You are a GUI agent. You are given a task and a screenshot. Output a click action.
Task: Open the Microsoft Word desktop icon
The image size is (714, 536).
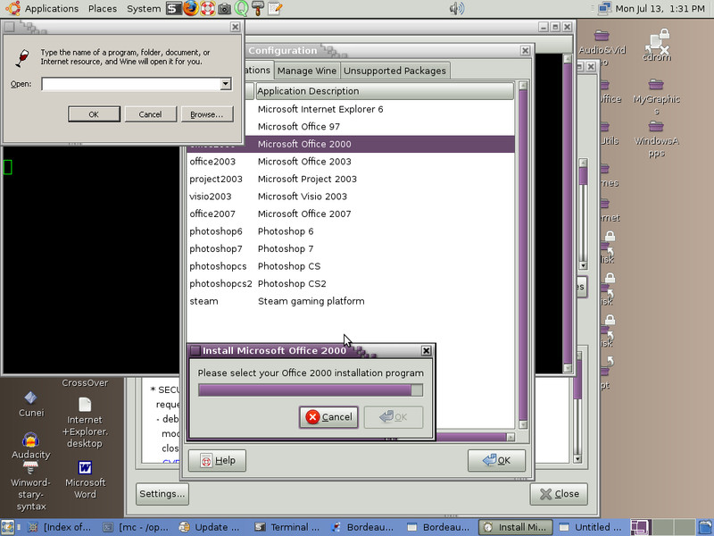(85, 480)
